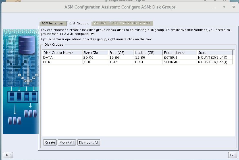The width and height of the screenshot is (239, 160).
Task: Click the EXTERN redundancy cell
Action: 180,58
